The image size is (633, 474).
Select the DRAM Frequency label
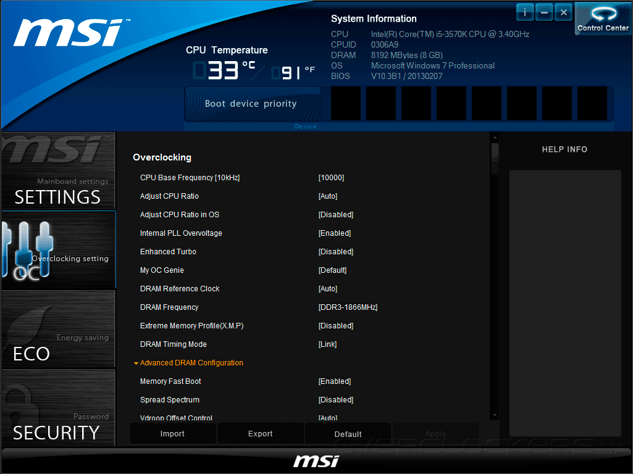click(x=169, y=307)
